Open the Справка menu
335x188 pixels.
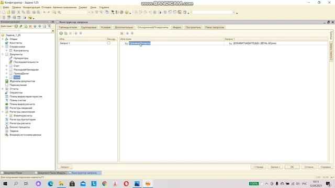pos(104,7)
